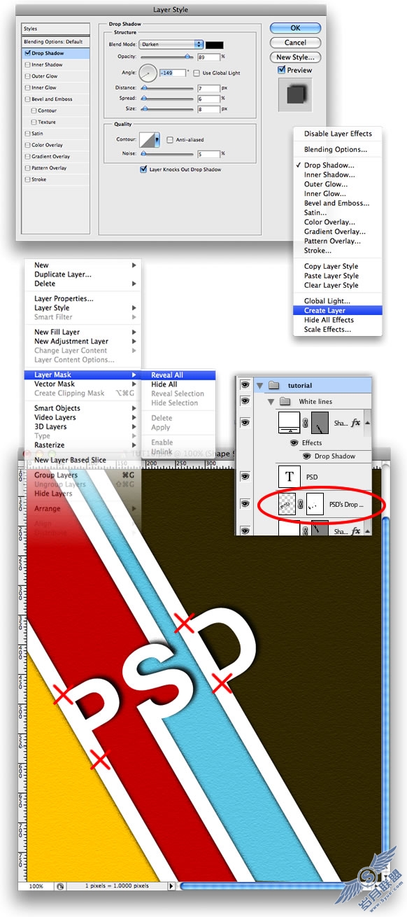The height and width of the screenshot is (917, 407).
Task: Hide the PSD text layer with eye icon
Action: (245, 477)
